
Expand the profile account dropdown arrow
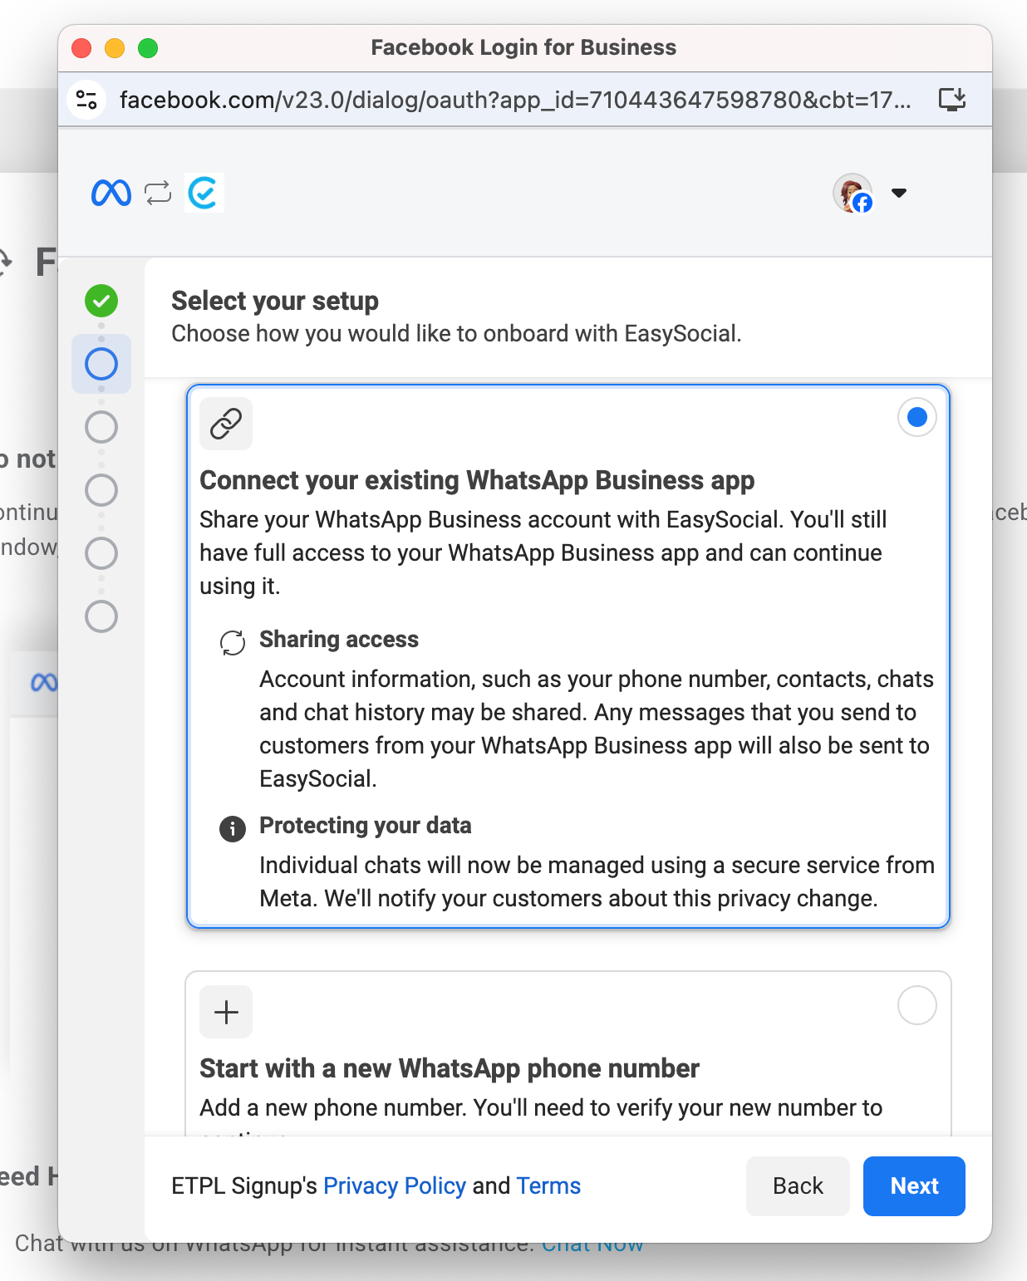point(898,193)
